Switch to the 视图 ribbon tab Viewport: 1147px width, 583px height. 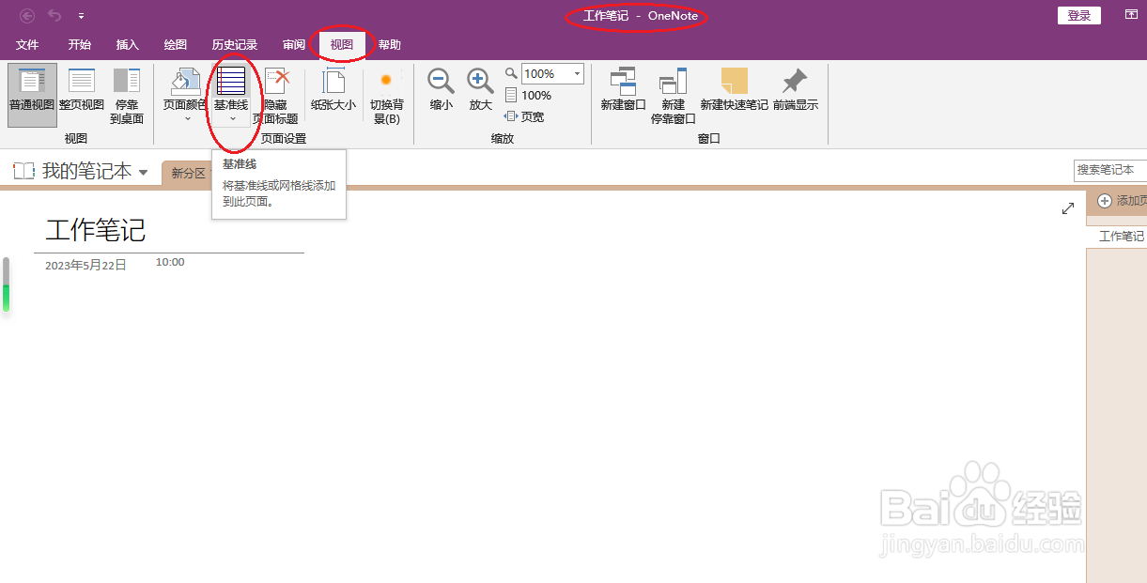pyautogui.click(x=342, y=45)
